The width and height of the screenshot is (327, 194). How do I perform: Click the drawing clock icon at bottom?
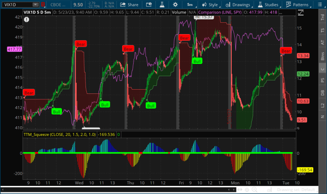269,190
